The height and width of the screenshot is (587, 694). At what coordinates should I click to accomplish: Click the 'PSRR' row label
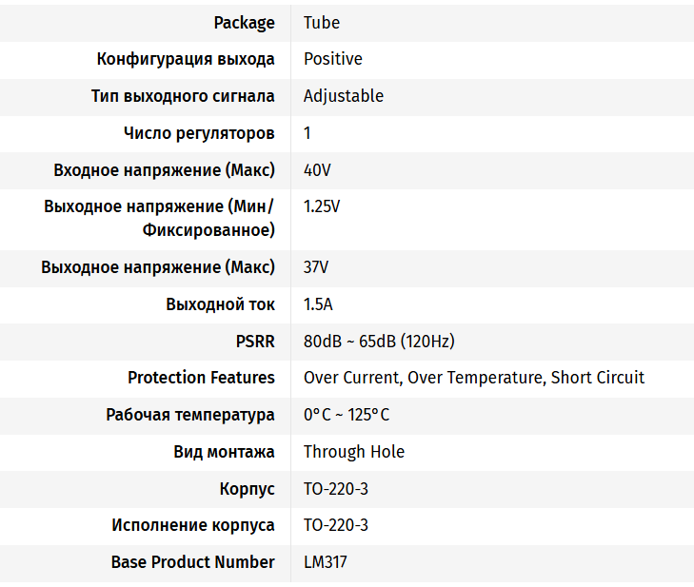[x=255, y=342]
